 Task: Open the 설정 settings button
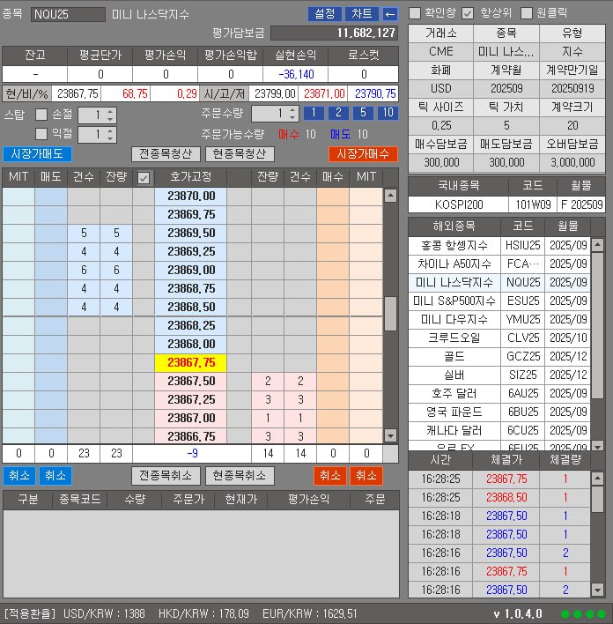coord(323,14)
